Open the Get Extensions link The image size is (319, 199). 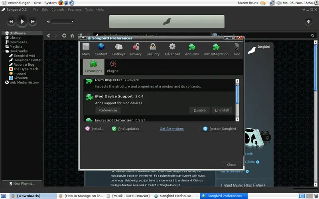171,129
